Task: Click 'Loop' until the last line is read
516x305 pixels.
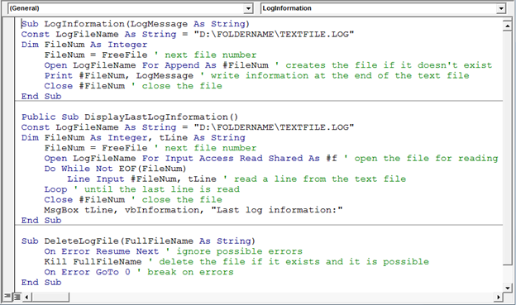Action: 55,189
